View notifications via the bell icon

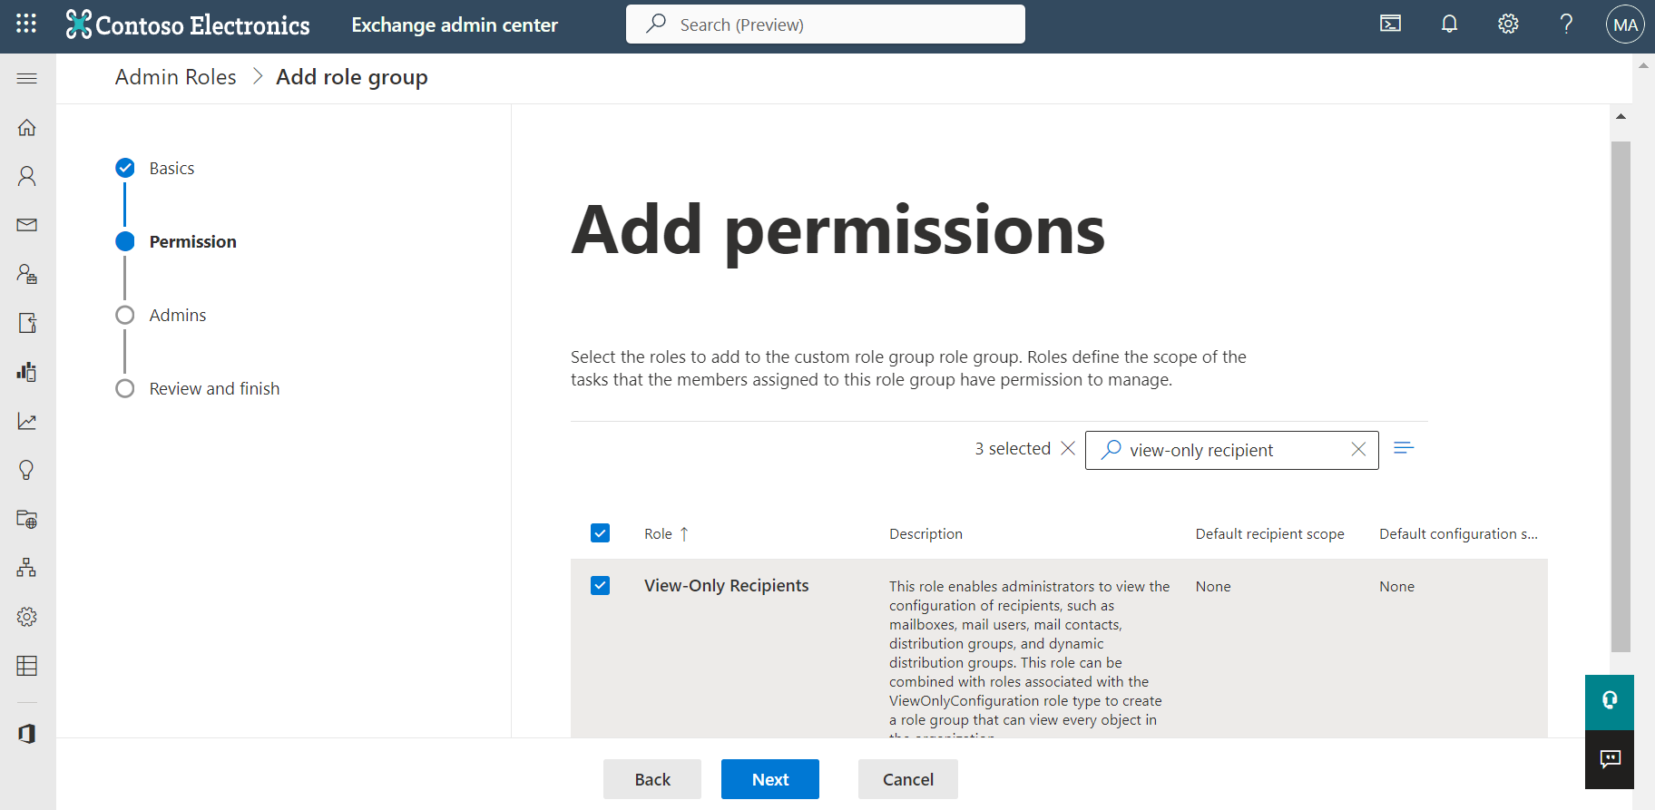[1449, 24]
